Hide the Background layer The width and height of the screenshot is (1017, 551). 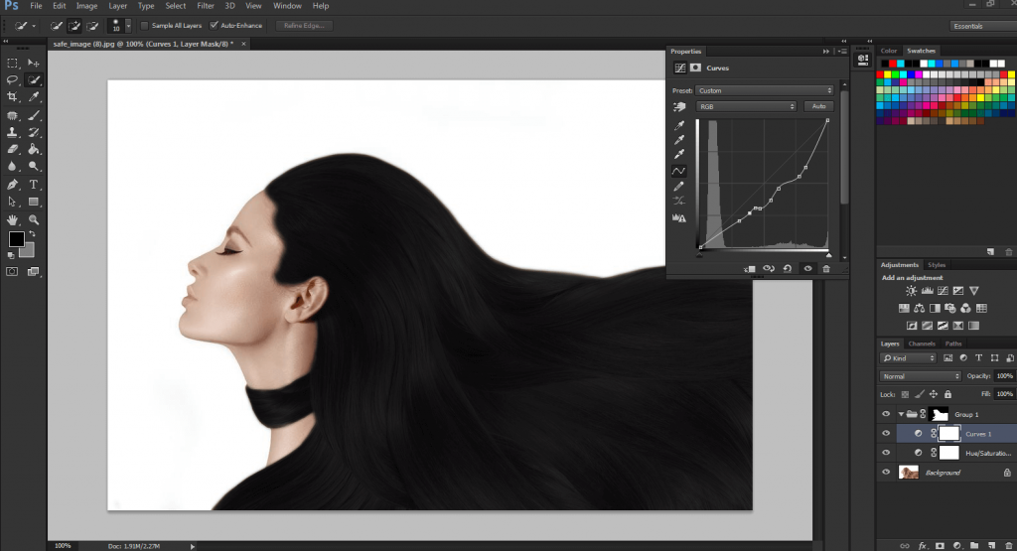[886, 473]
